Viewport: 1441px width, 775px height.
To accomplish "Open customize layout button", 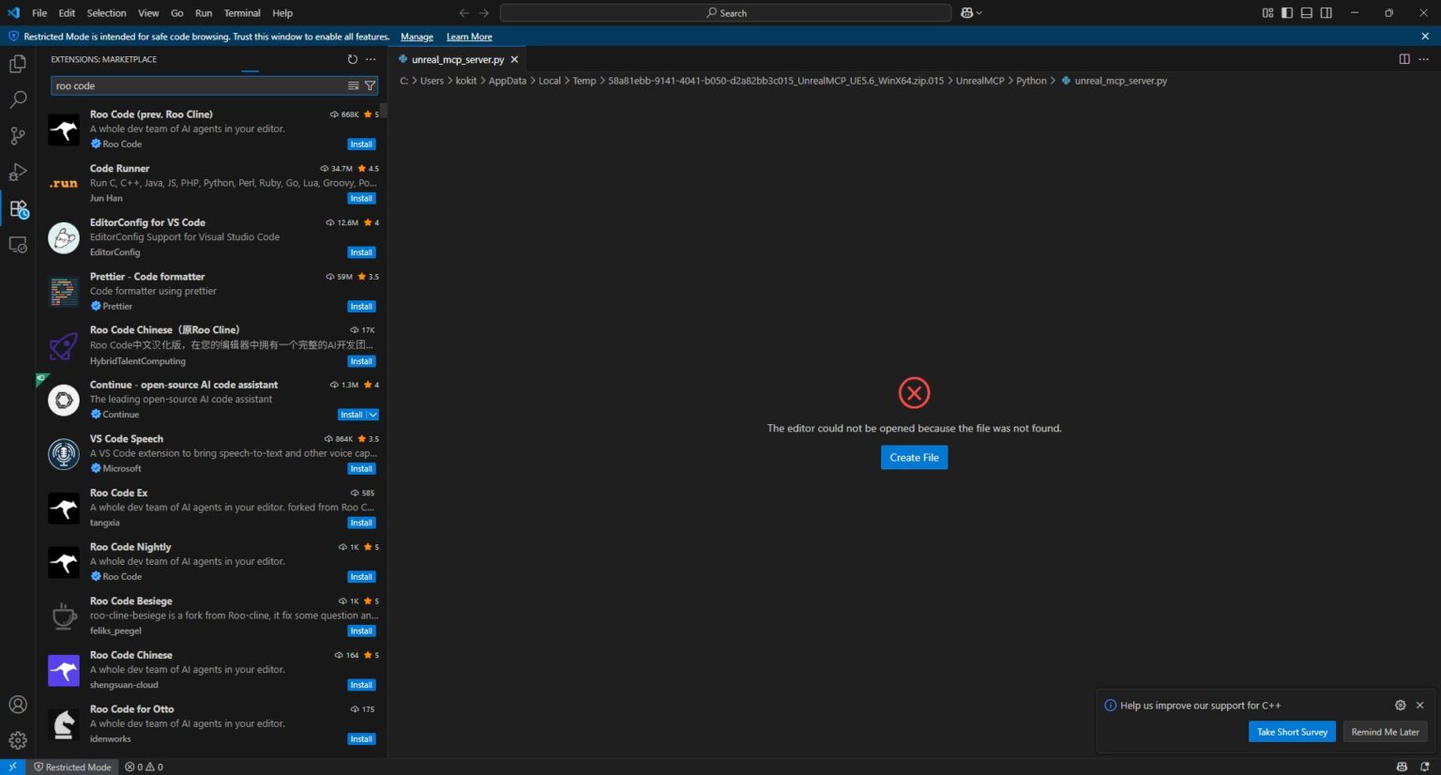I will pyautogui.click(x=1267, y=13).
